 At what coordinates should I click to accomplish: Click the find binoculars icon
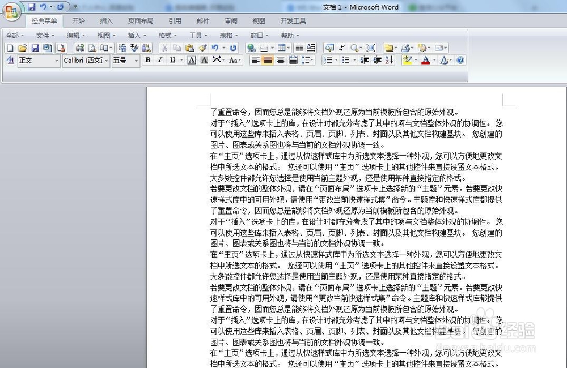pos(146,48)
